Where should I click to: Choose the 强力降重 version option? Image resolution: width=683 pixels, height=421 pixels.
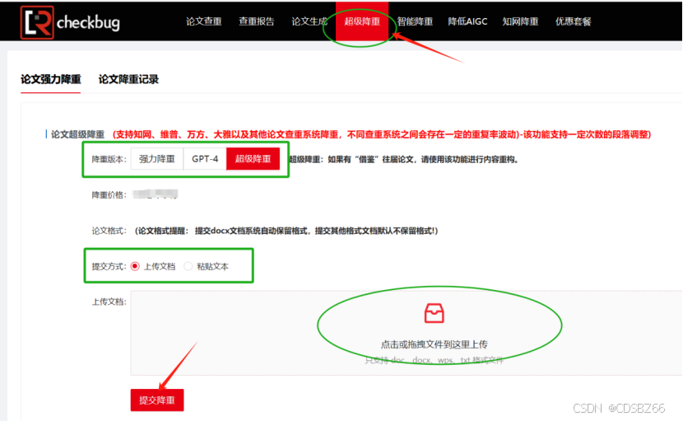[x=157, y=159]
